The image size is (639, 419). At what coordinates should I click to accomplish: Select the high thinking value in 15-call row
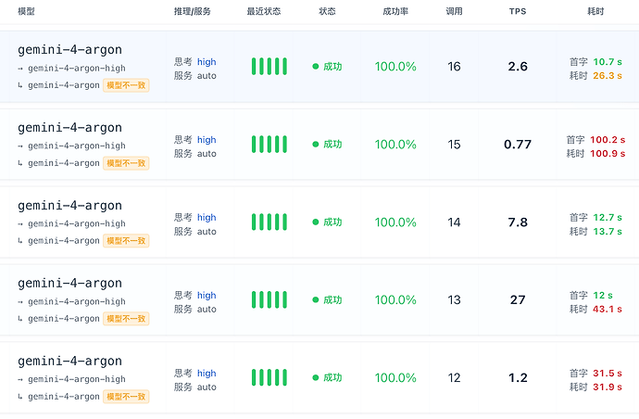coord(207,140)
